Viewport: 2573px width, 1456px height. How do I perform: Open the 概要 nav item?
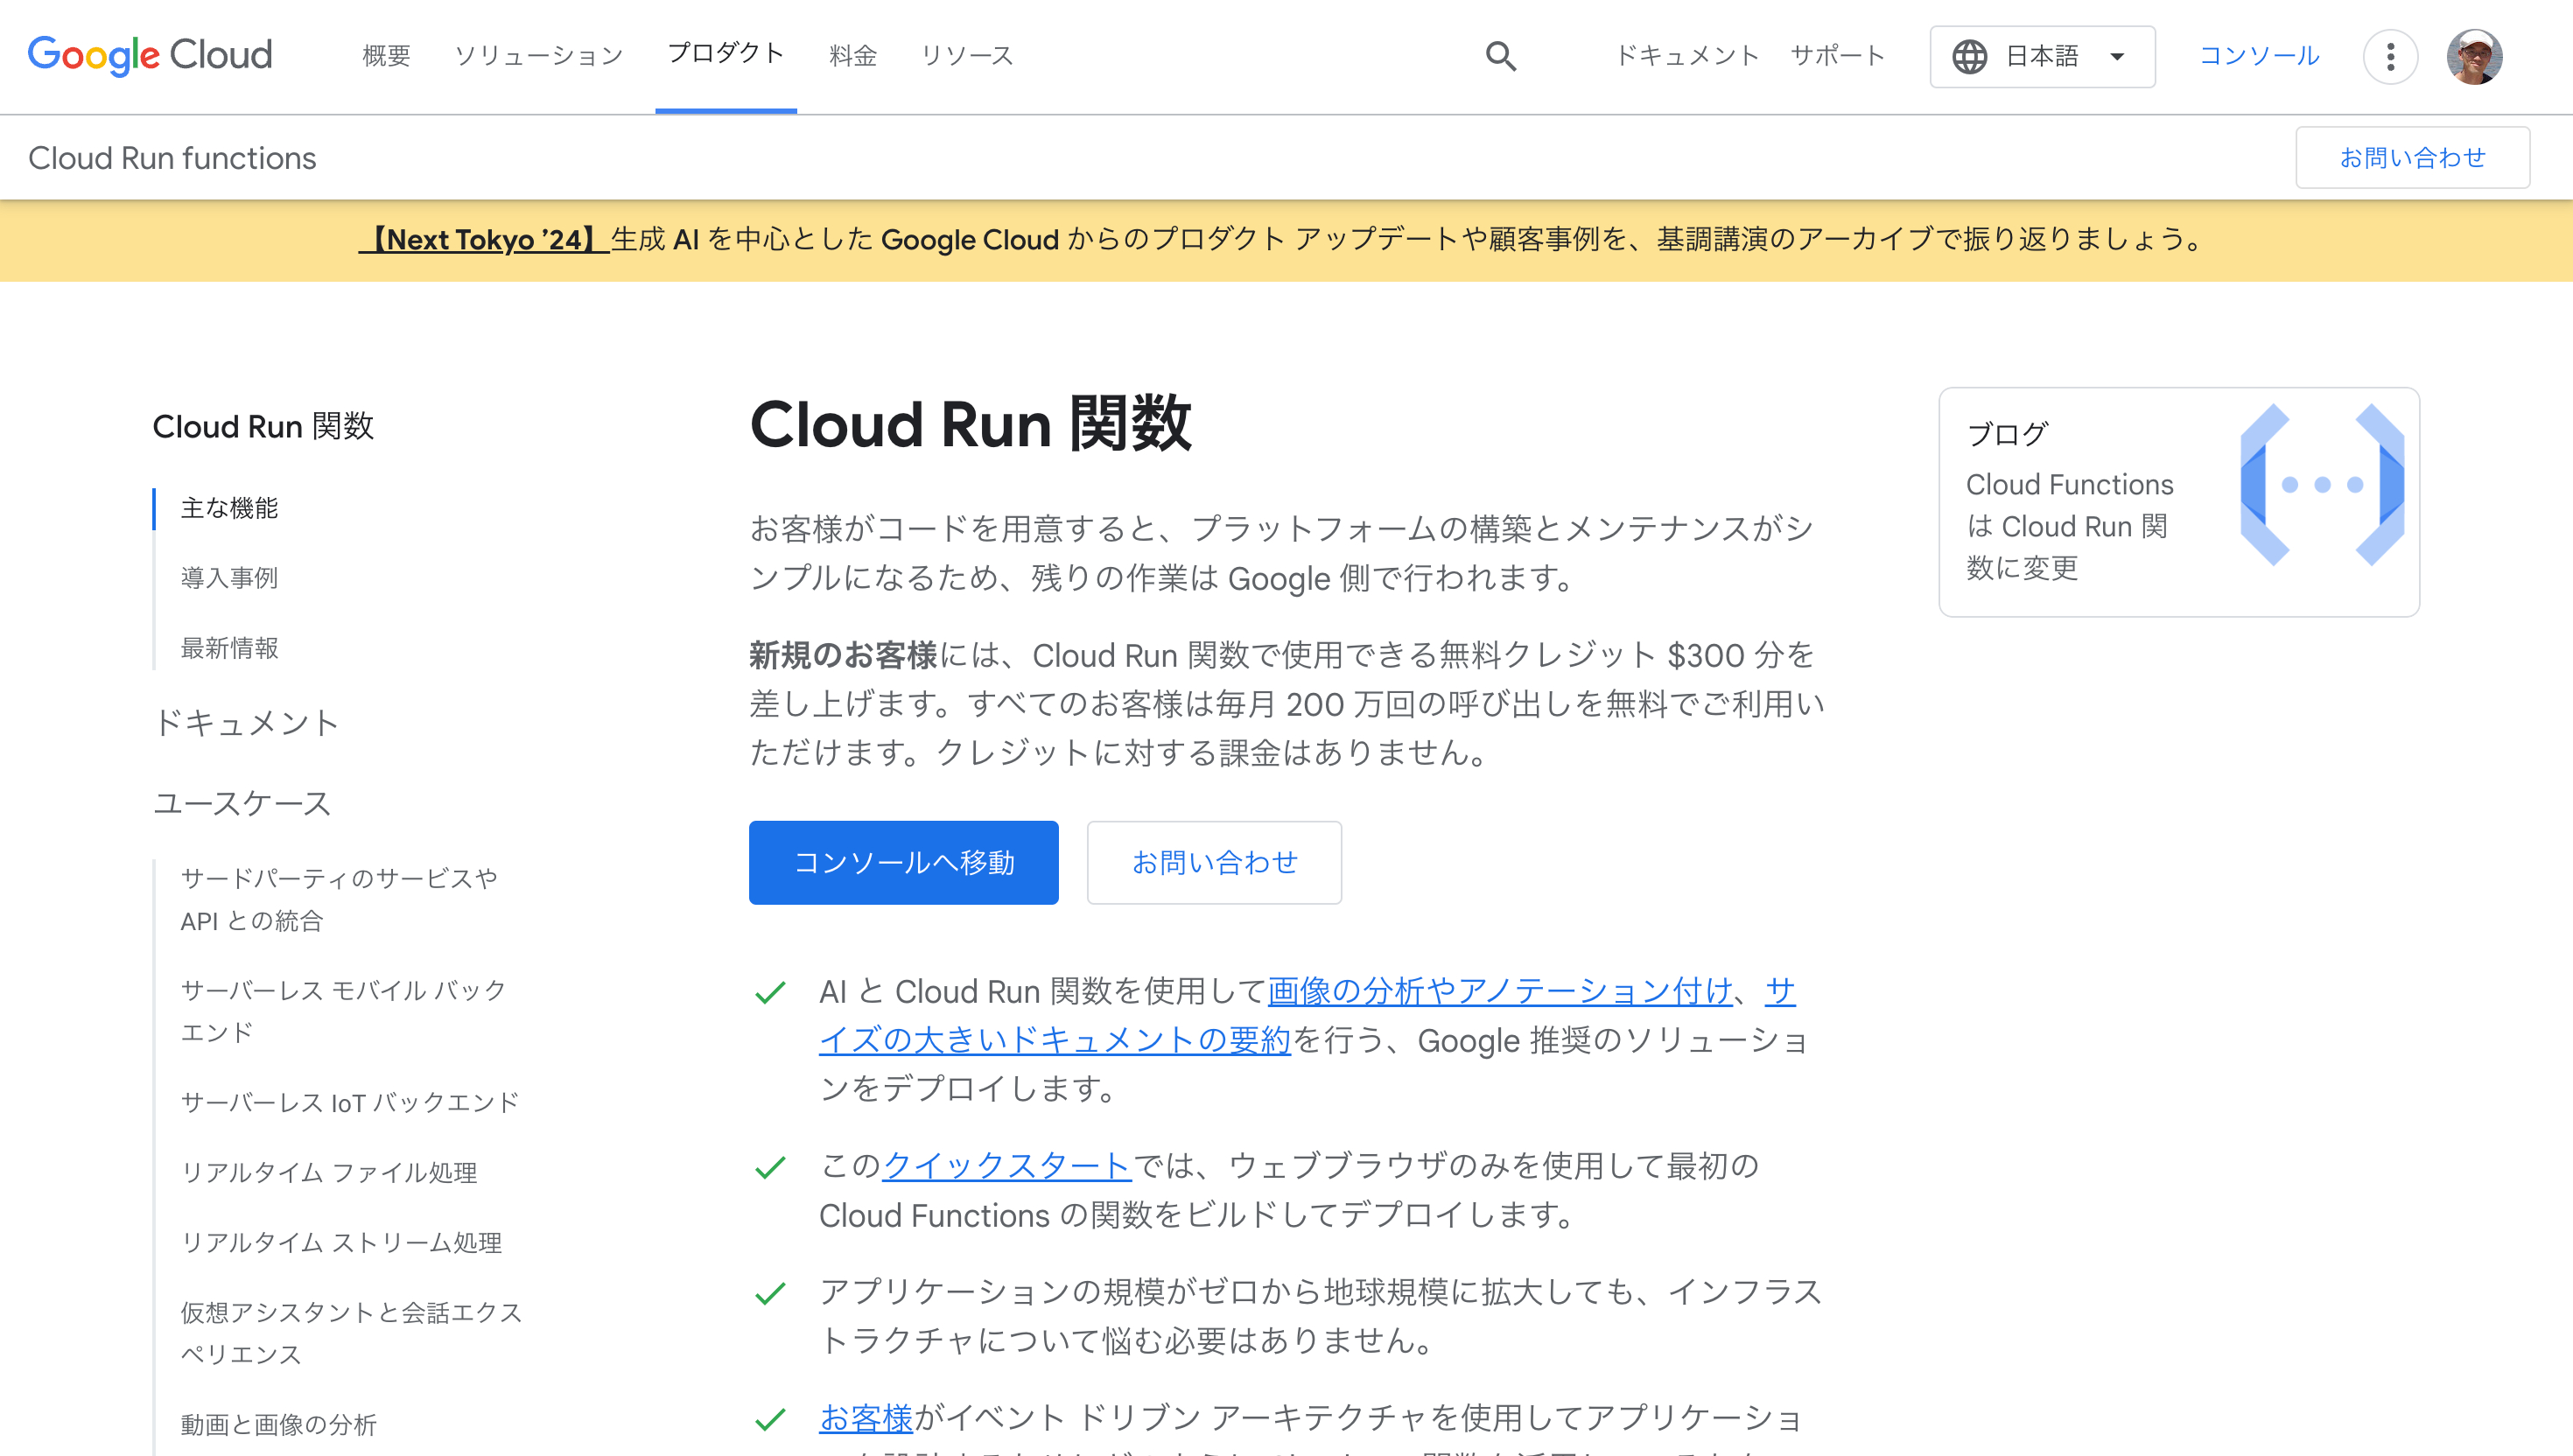pos(386,56)
